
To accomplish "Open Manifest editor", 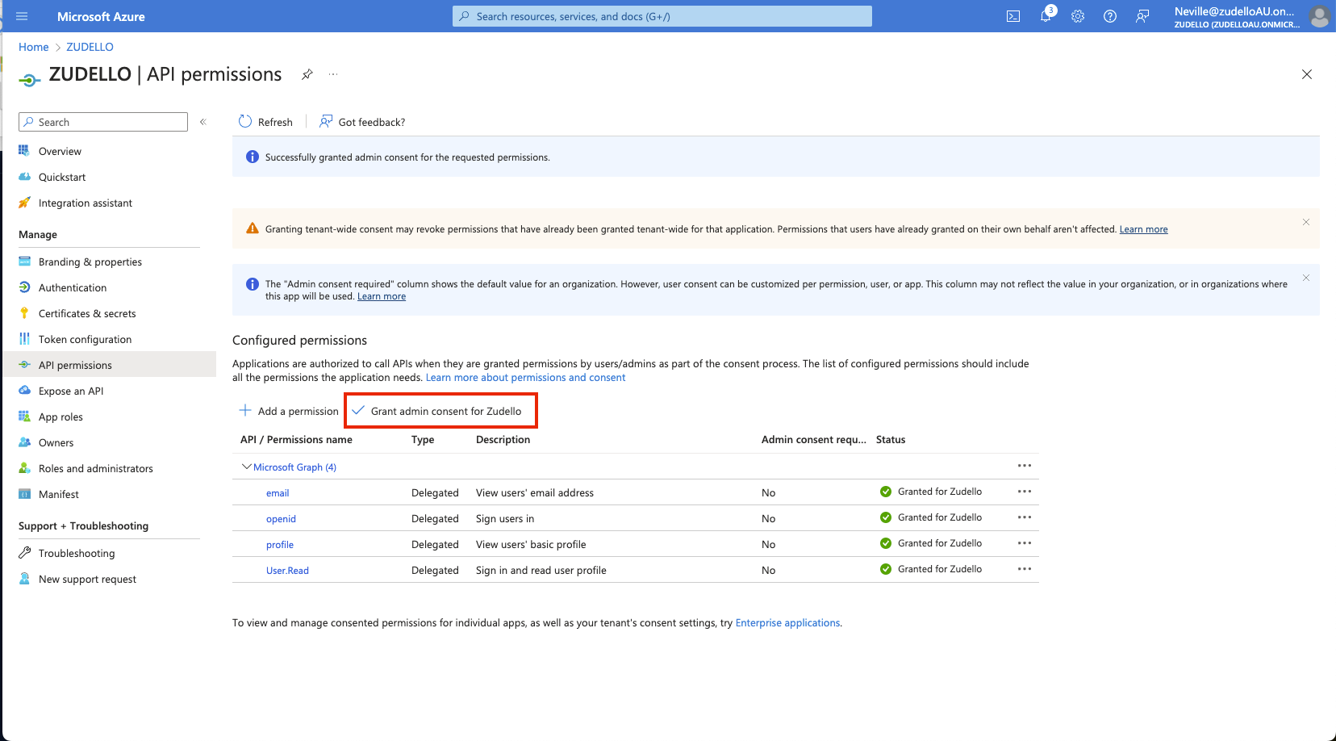I will tap(59, 494).
